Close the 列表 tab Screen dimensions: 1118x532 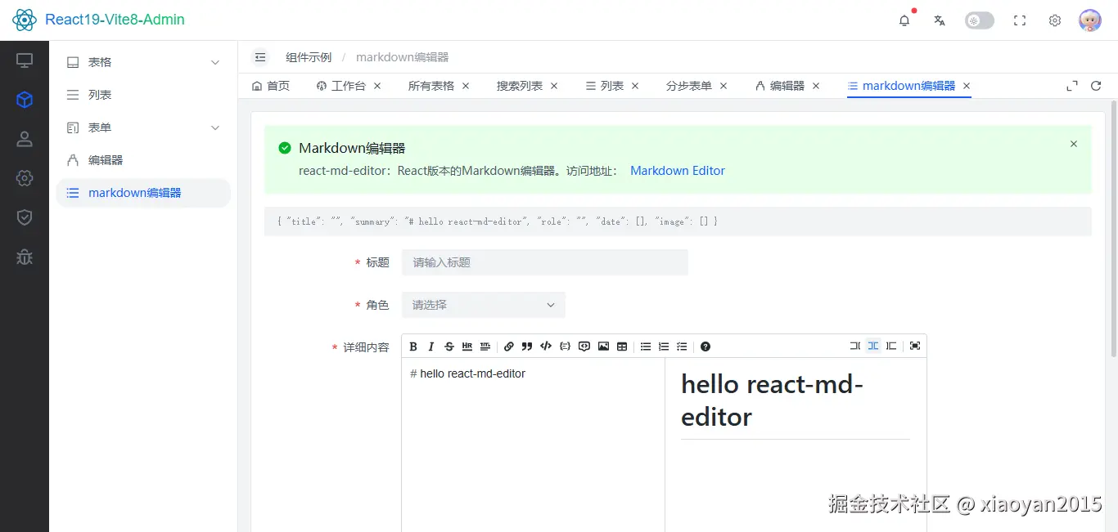[x=635, y=86]
